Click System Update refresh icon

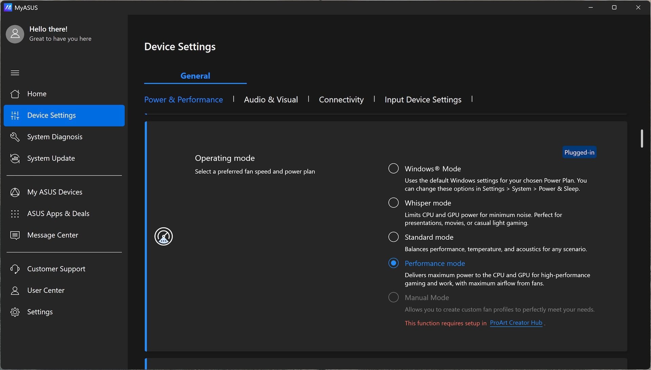[x=15, y=158]
